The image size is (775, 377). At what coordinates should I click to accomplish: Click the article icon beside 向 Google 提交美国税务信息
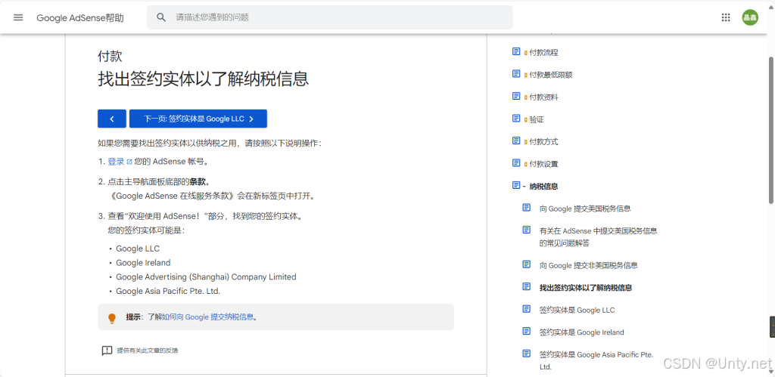[x=527, y=208]
